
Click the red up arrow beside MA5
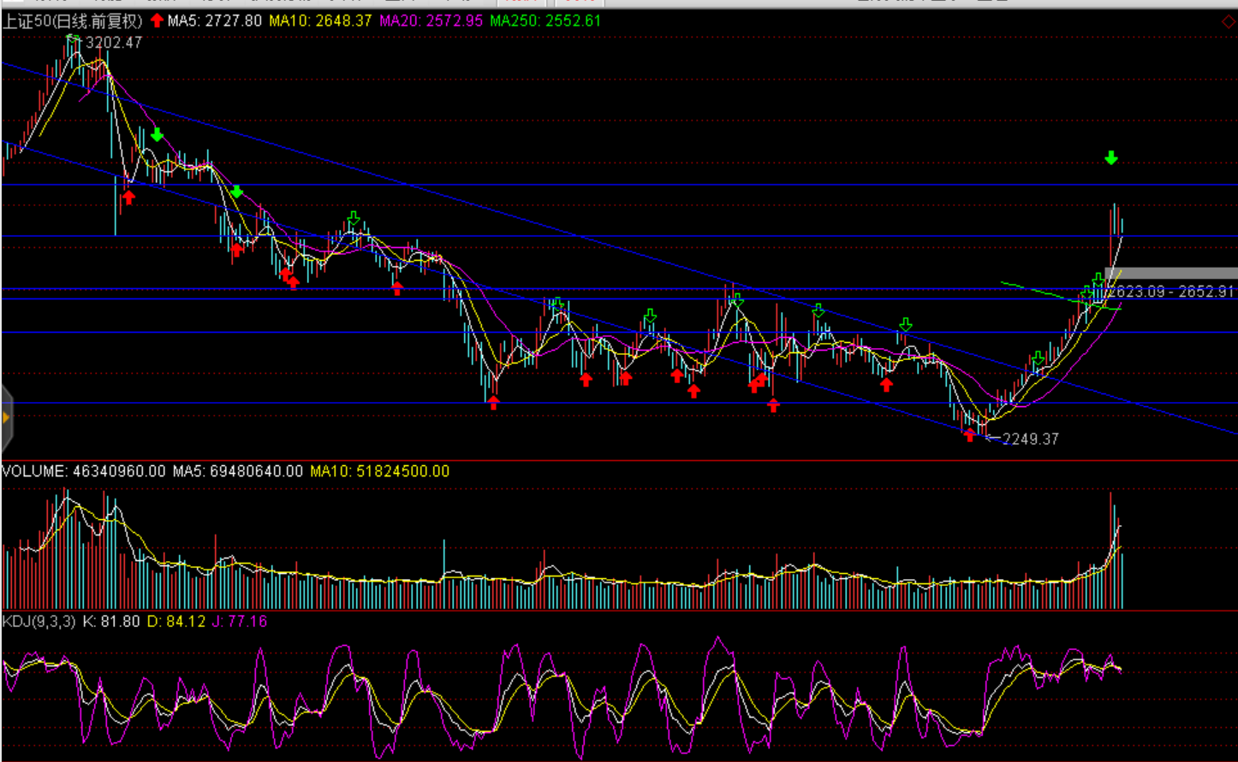tap(158, 21)
